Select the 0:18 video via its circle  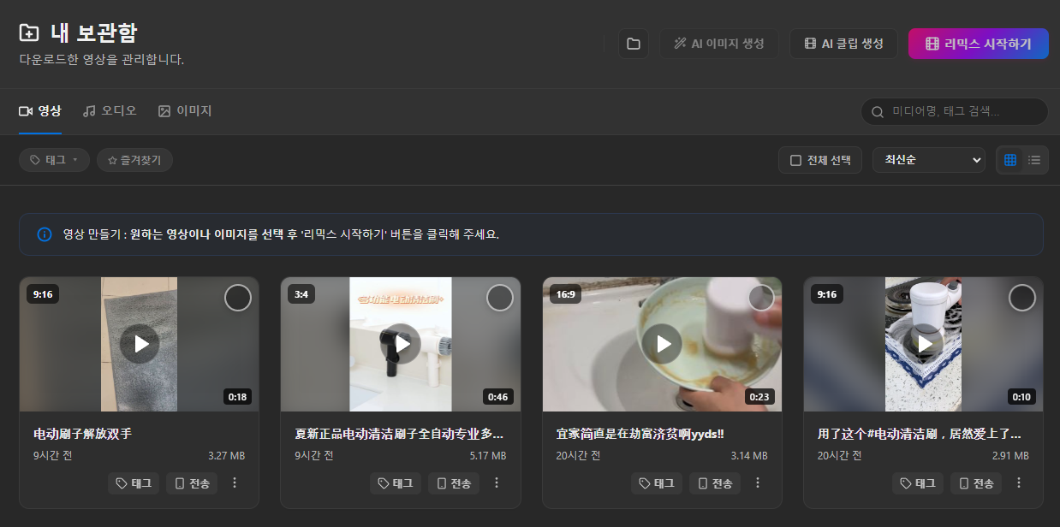click(238, 298)
